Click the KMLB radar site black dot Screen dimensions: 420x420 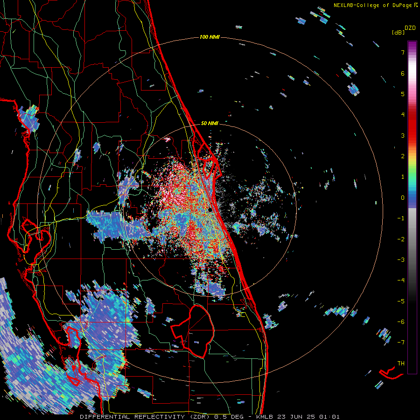(x=210, y=209)
